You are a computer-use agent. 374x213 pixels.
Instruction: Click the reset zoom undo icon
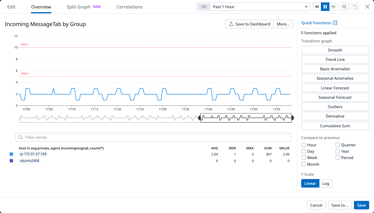click(355, 7)
